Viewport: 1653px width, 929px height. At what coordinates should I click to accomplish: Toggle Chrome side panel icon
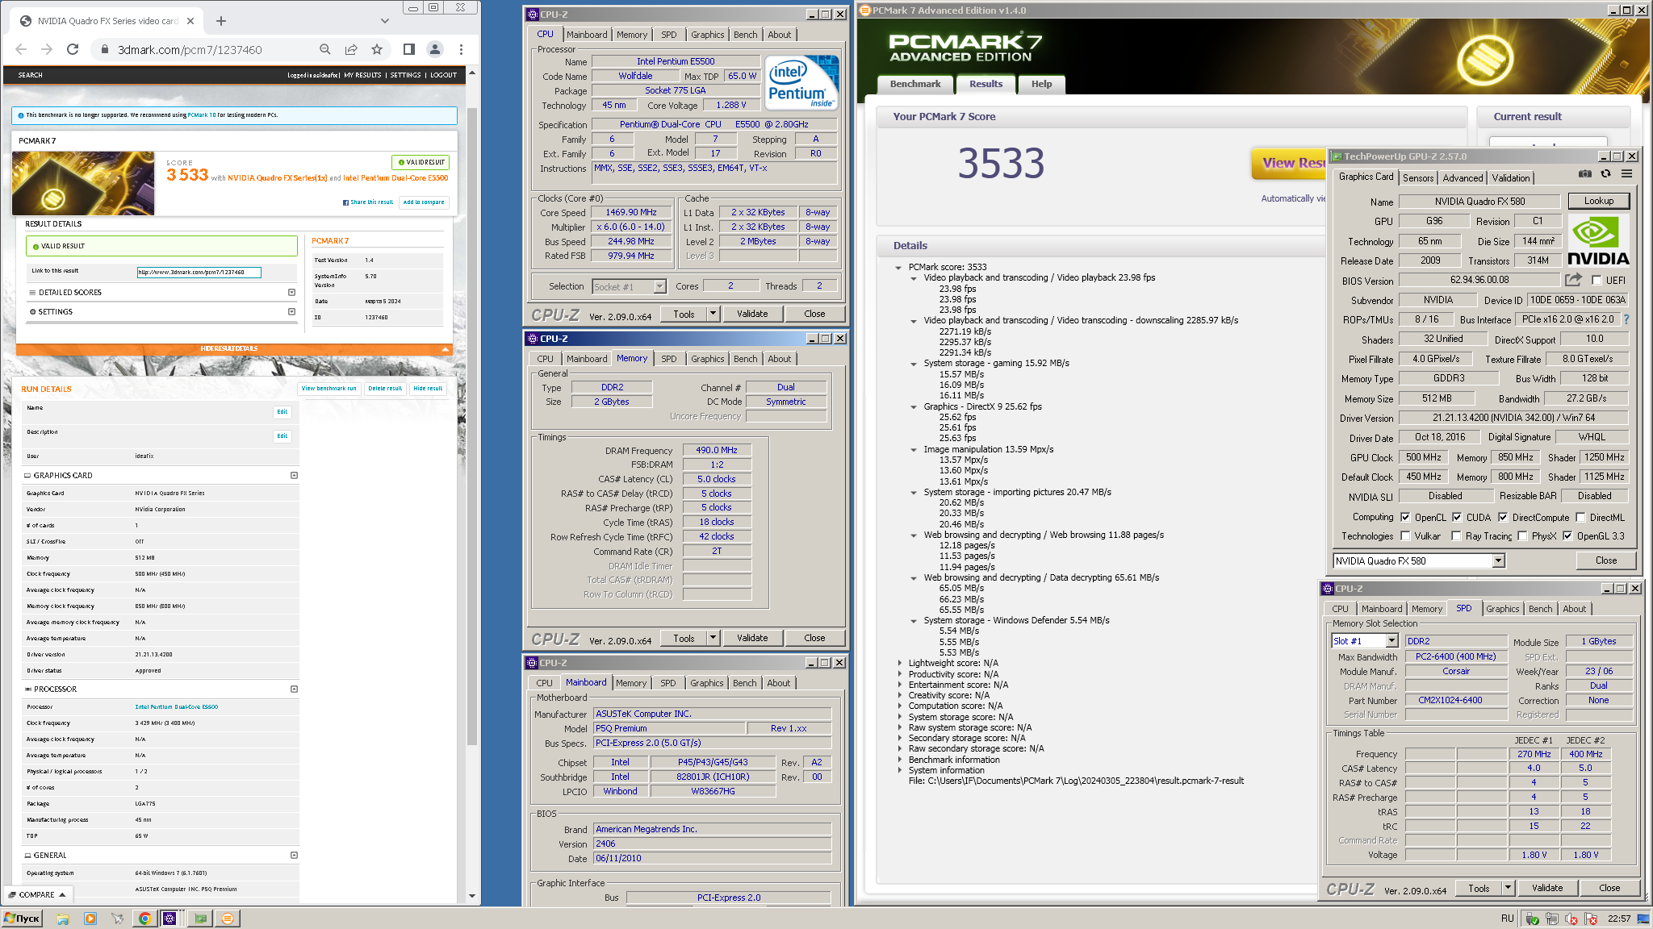pos(409,49)
